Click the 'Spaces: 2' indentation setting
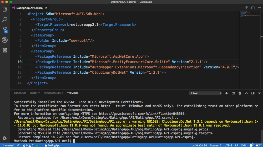The image size is (263, 147). click(x=216, y=145)
